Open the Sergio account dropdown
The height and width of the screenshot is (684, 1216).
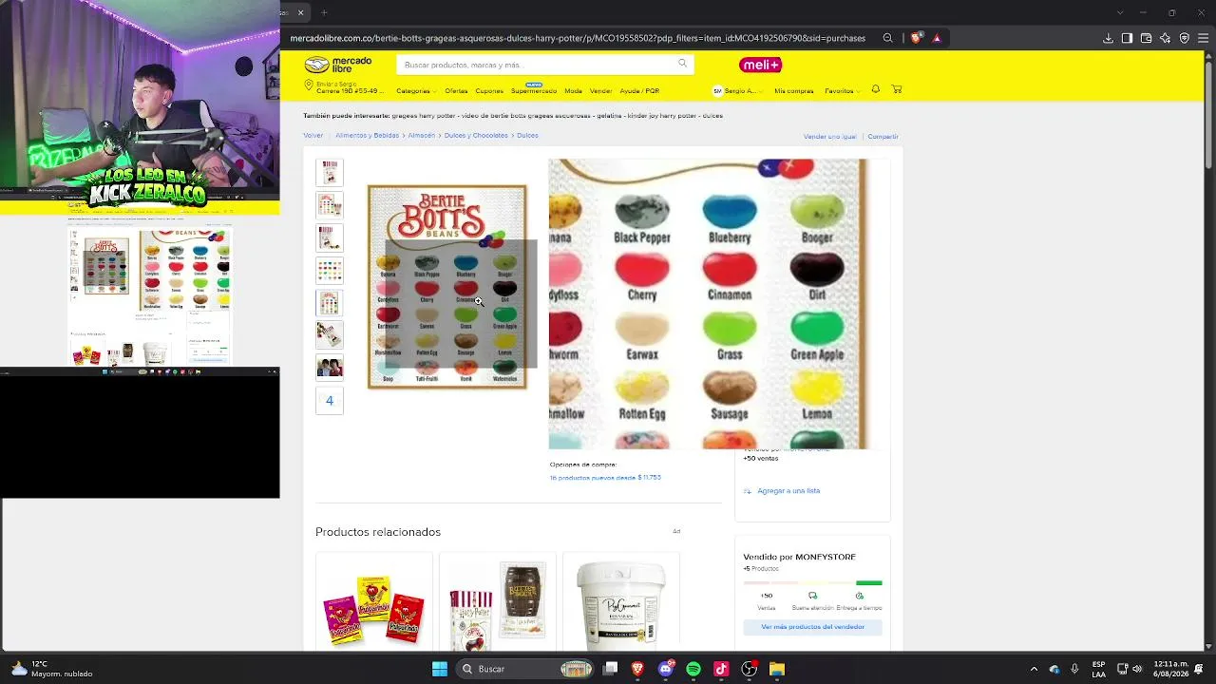click(x=738, y=90)
